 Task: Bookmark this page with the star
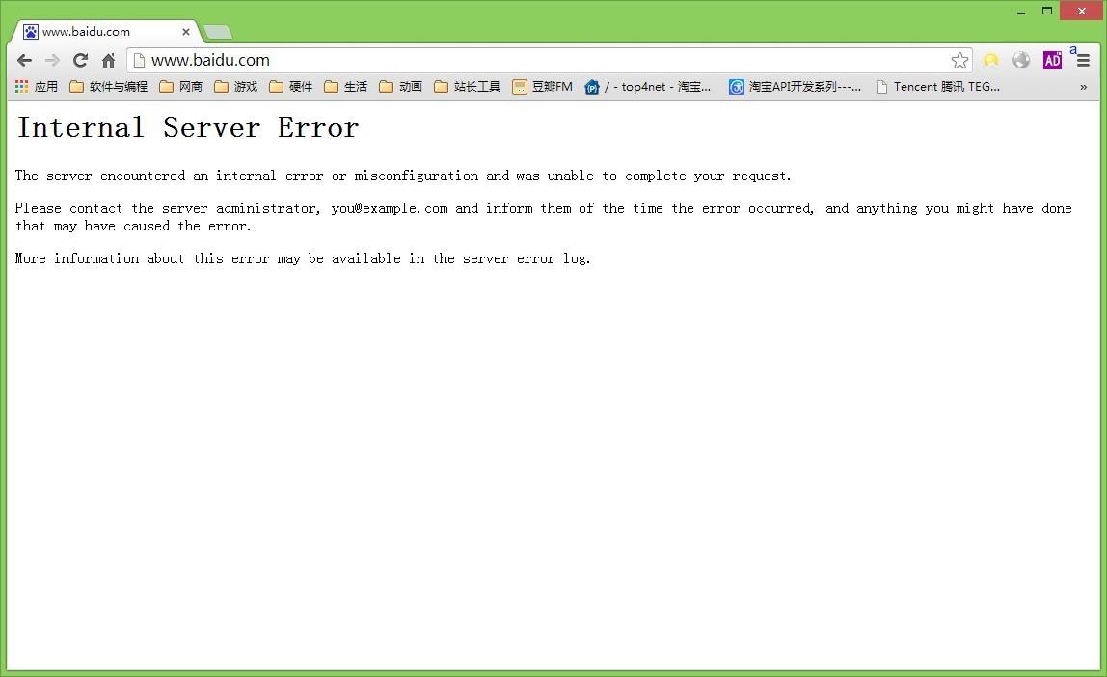tap(959, 60)
